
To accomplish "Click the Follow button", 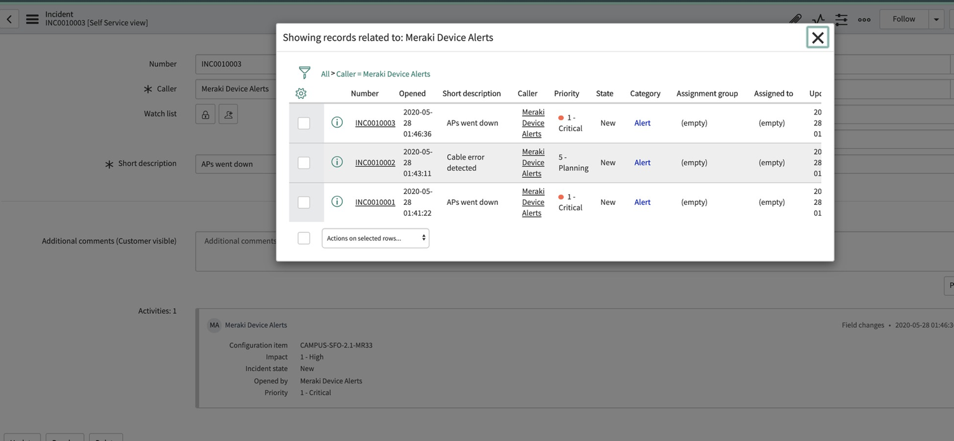I will coord(904,18).
